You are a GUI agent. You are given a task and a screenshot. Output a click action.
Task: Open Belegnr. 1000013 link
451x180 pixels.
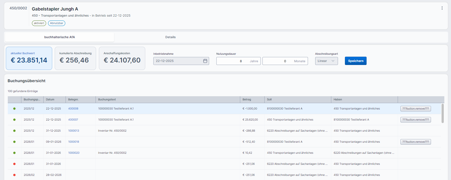tap(74, 131)
